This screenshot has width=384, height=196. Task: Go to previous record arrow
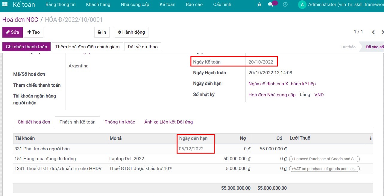373,32
